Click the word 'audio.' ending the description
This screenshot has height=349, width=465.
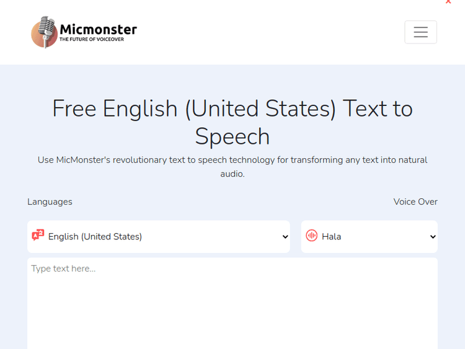tap(232, 174)
